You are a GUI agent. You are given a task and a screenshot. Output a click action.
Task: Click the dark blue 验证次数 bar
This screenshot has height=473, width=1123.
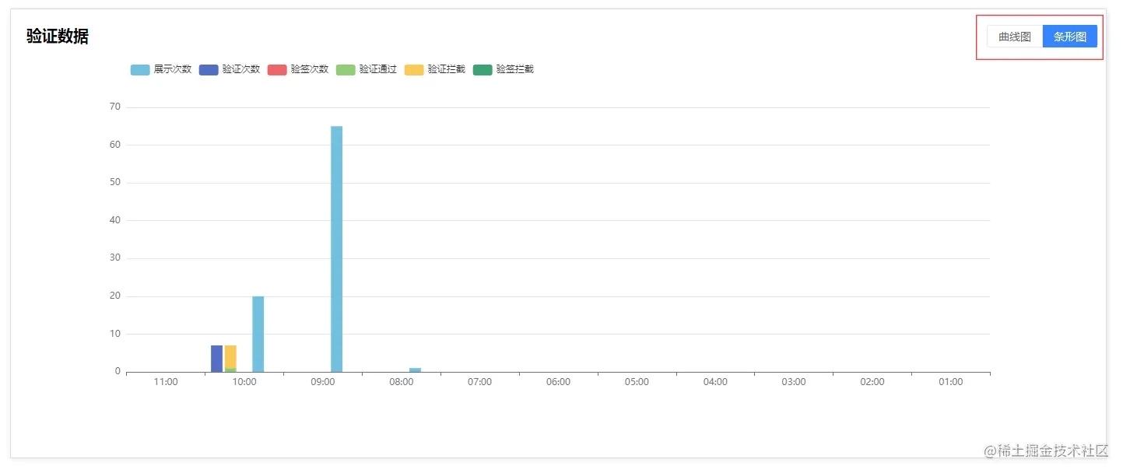coord(216,359)
